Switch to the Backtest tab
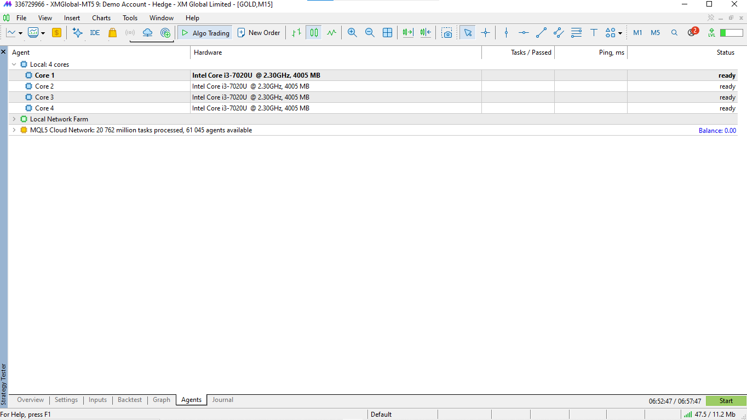Viewport: 747px width, 420px height. tap(130, 400)
